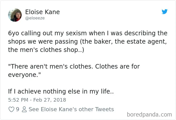Click the phrase "Clothes are for"

coord(117,66)
